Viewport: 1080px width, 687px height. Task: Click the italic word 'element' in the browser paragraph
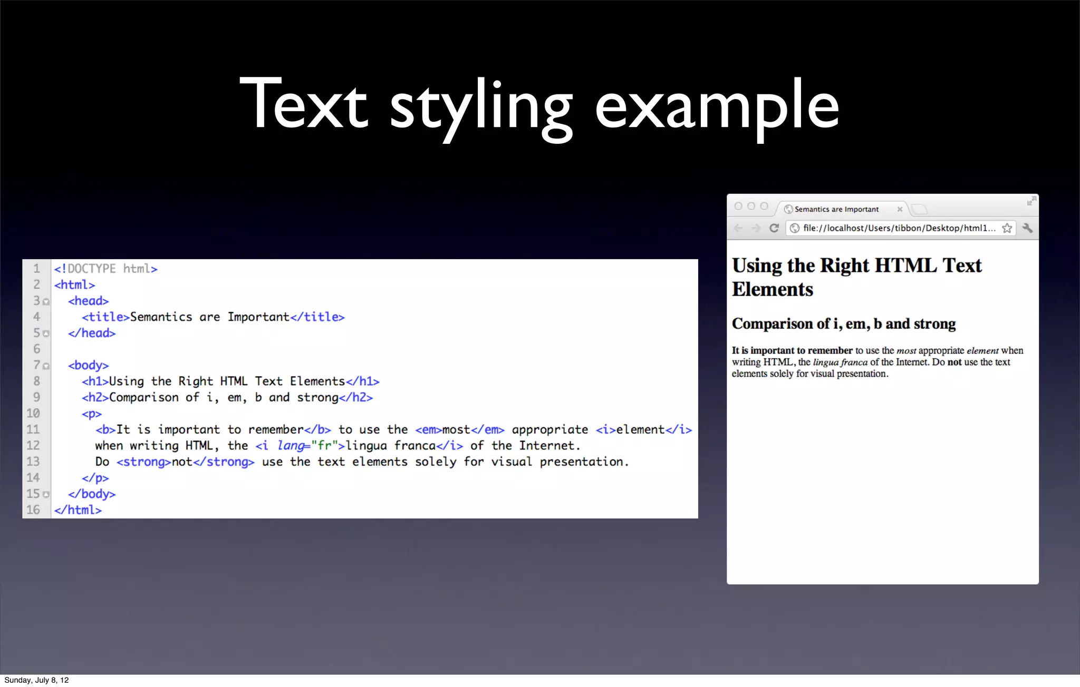click(982, 351)
